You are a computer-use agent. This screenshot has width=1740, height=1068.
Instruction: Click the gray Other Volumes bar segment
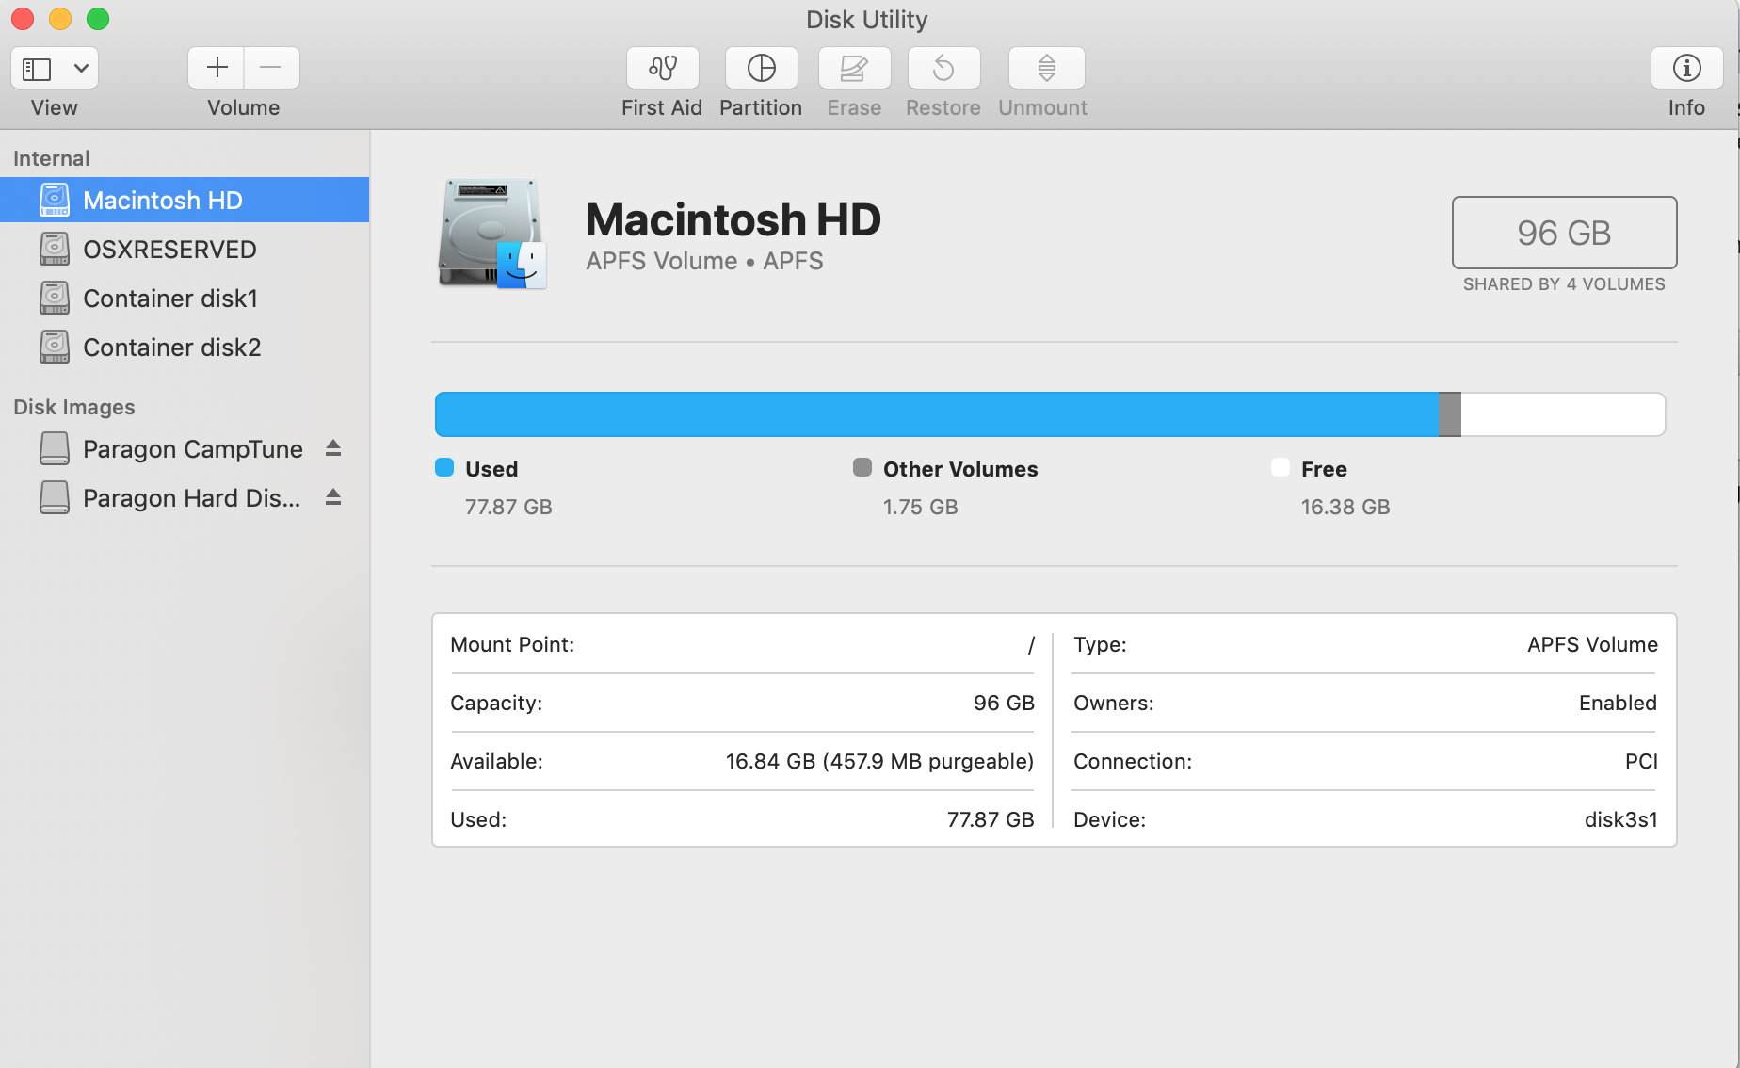tap(1450, 414)
